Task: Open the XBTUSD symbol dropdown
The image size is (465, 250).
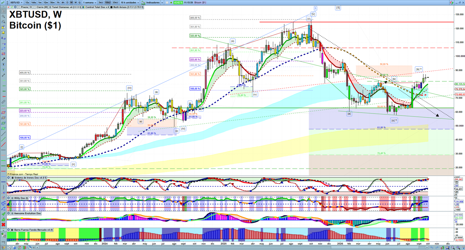Action: (x=17, y=3)
